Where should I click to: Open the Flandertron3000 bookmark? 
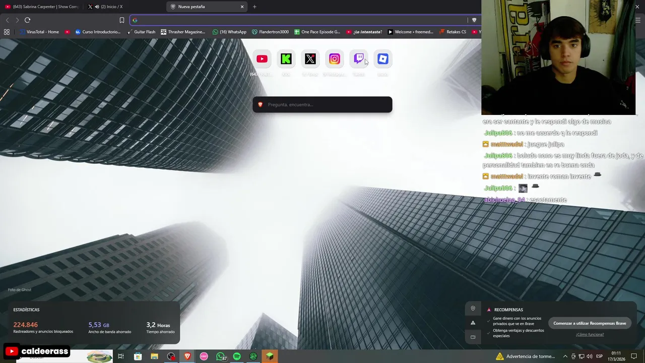coord(270,32)
